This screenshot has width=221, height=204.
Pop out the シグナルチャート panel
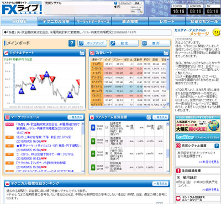pos(82,53)
